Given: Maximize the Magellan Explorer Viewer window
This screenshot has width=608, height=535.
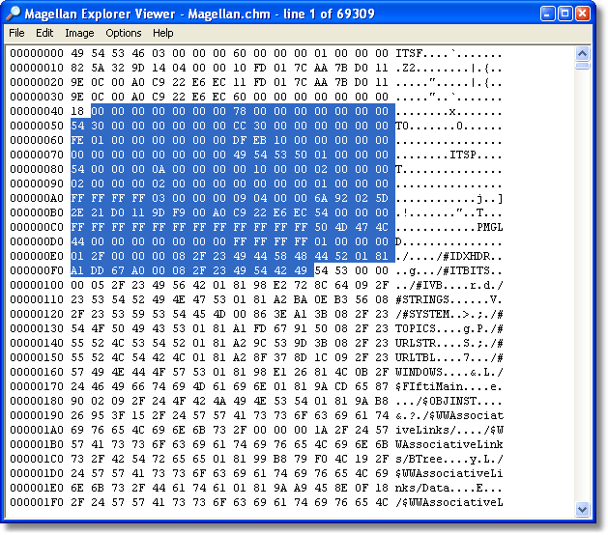Looking at the screenshot, I should click(565, 14).
